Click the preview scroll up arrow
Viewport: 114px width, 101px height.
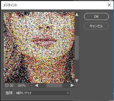tap(77, 14)
